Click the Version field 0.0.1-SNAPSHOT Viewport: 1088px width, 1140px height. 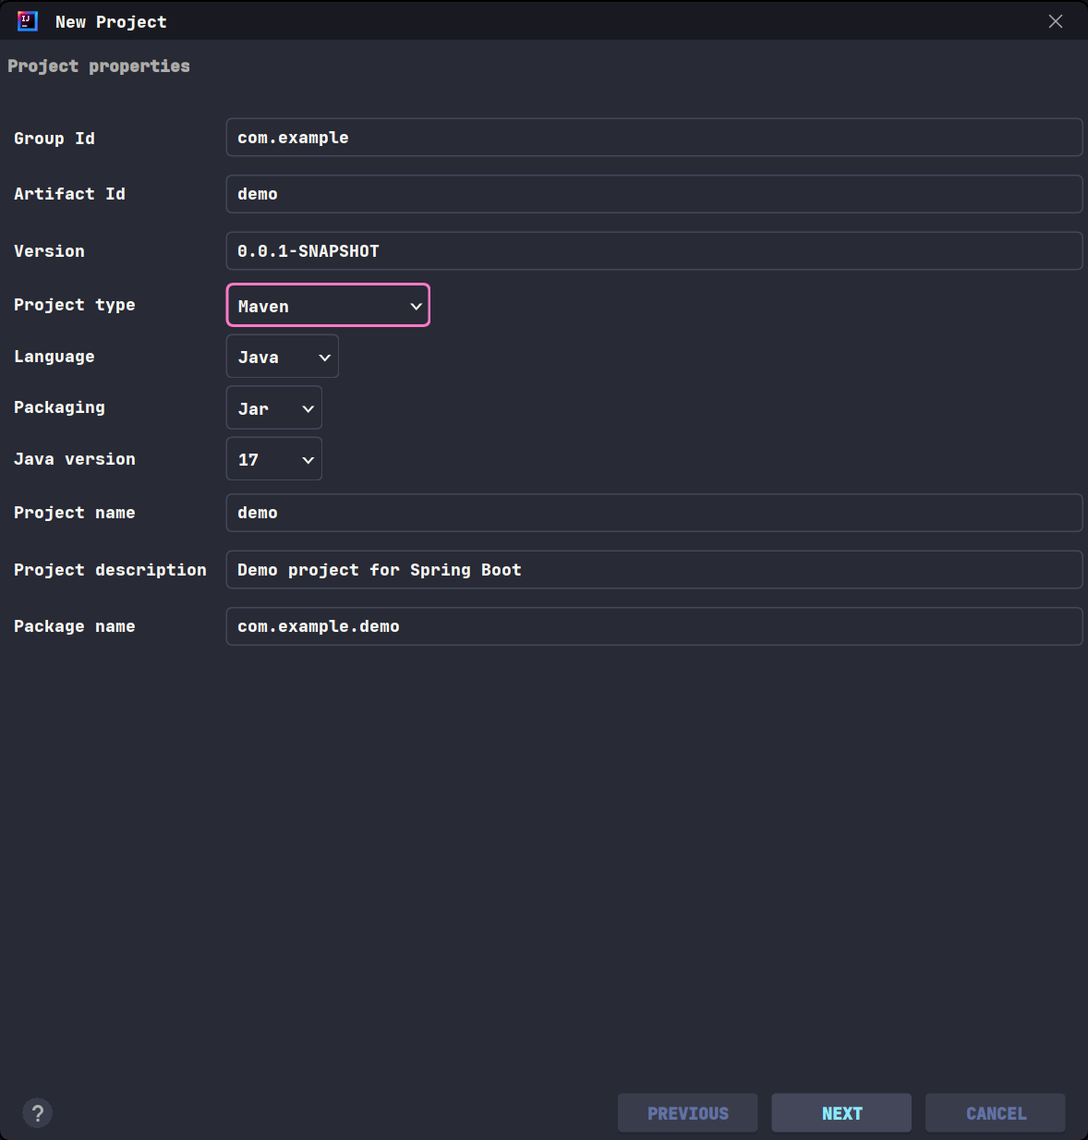point(654,251)
